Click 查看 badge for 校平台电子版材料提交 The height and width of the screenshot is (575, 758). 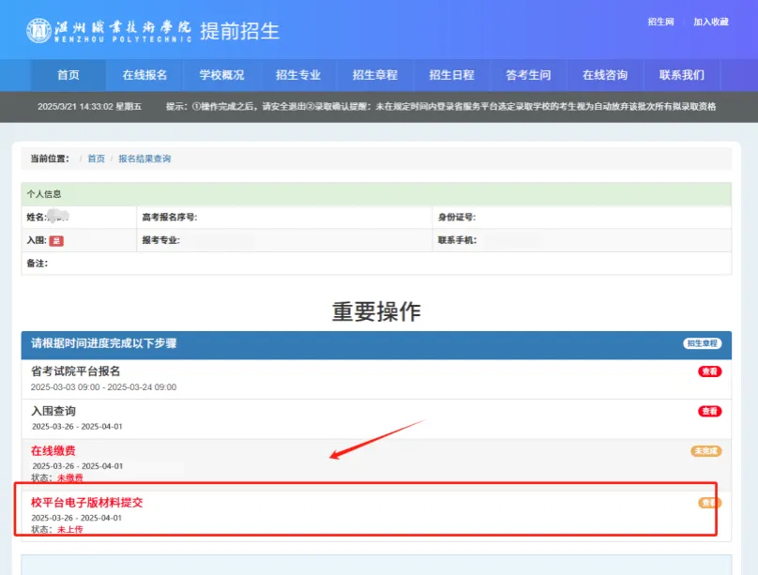pyautogui.click(x=709, y=503)
